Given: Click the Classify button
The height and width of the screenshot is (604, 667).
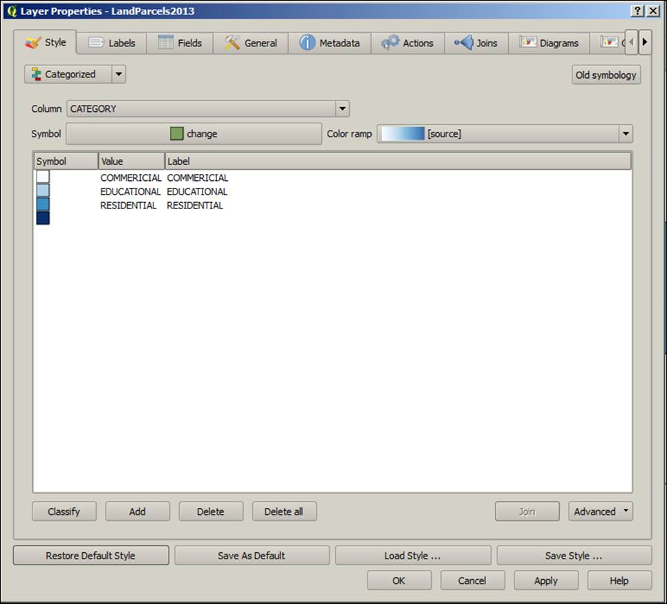Looking at the screenshot, I should coord(64,512).
